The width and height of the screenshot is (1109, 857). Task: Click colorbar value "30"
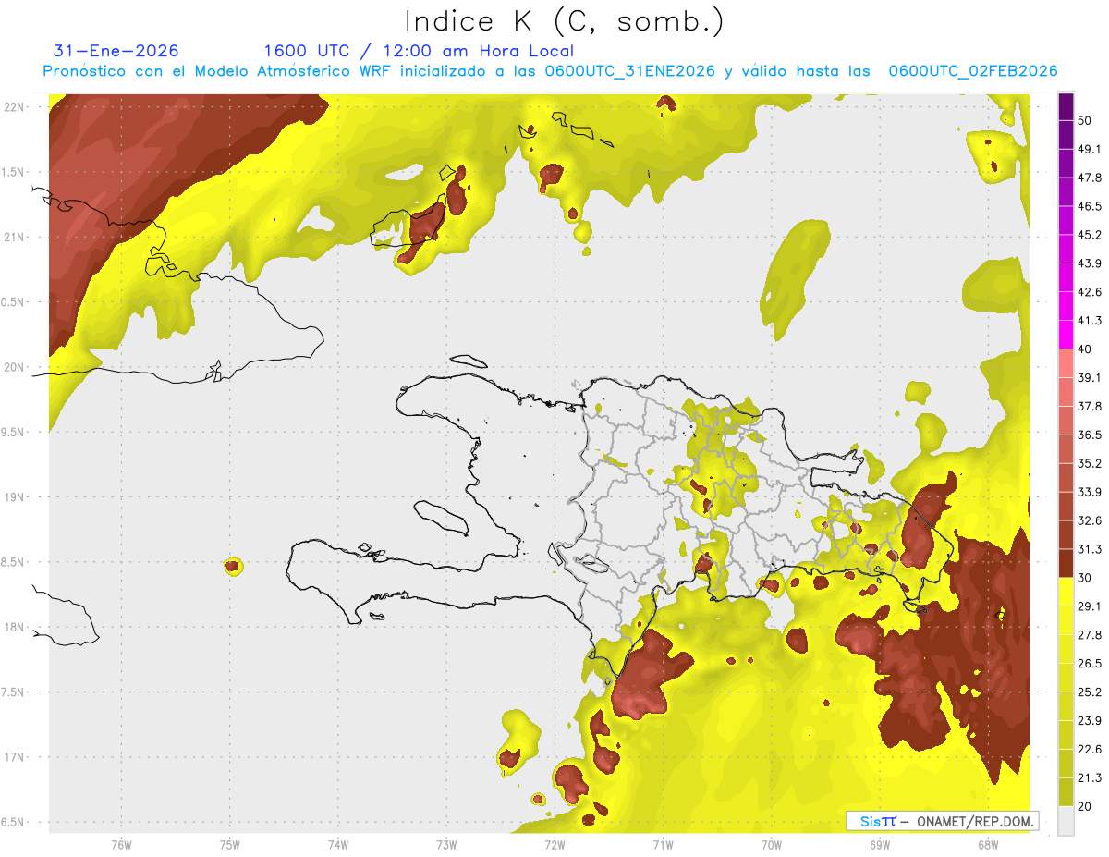[x=1086, y=578]
